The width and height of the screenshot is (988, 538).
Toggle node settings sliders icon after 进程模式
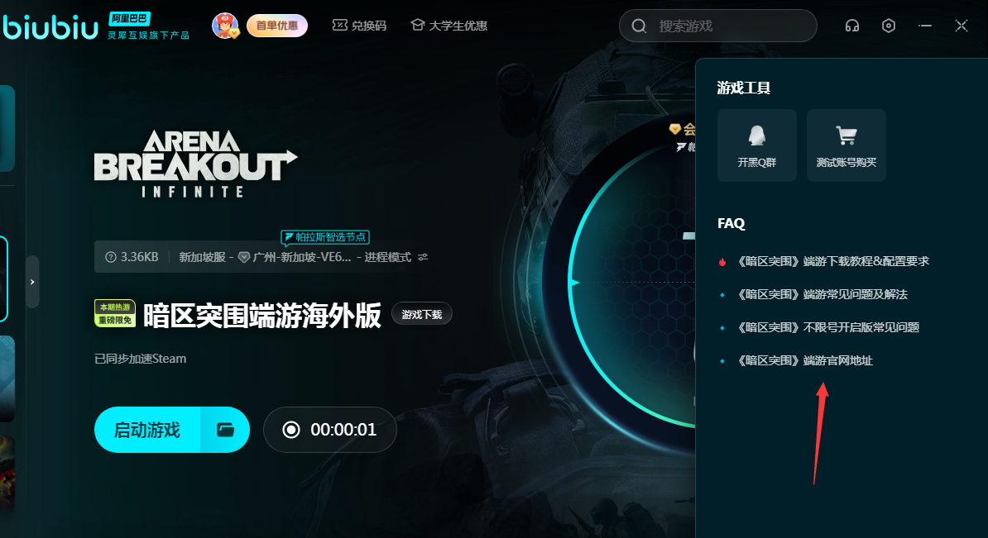(423, 257)
